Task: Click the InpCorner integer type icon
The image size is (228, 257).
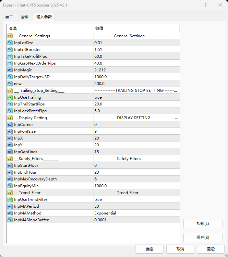Action: pos(10,125)
